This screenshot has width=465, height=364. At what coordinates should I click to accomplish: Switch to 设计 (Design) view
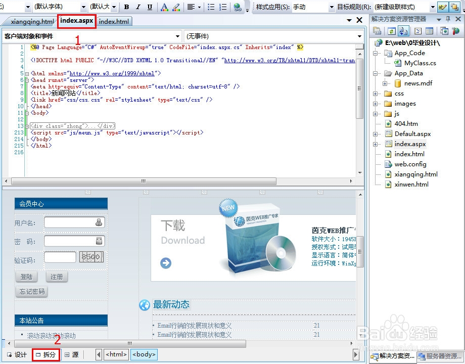point(17,354)
